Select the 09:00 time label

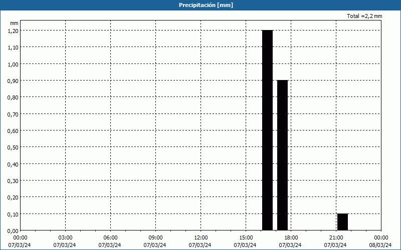click(x=155, y=238)
